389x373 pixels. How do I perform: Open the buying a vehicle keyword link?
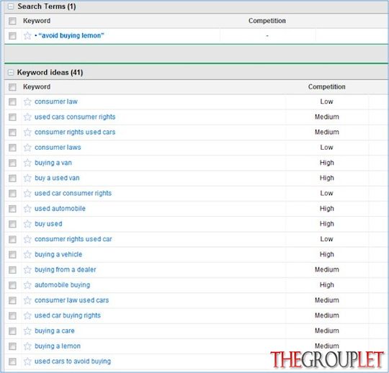pyautogui.click(x=58, y=254)
